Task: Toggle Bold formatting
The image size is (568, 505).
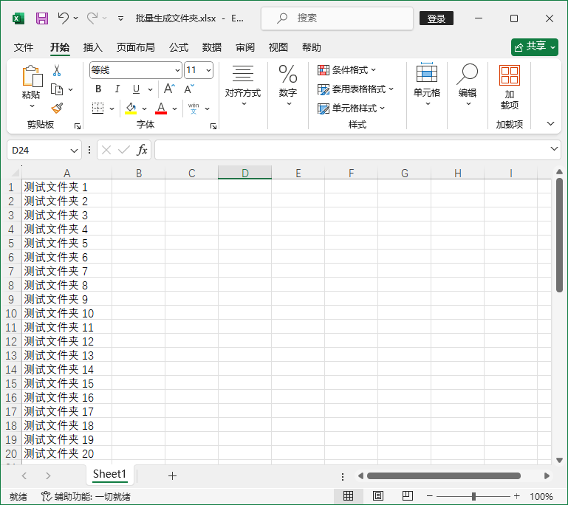Action: (x=98, y=89)
